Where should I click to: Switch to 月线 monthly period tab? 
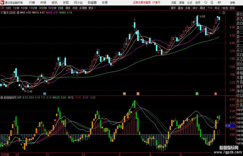click(x=75, y=8)
